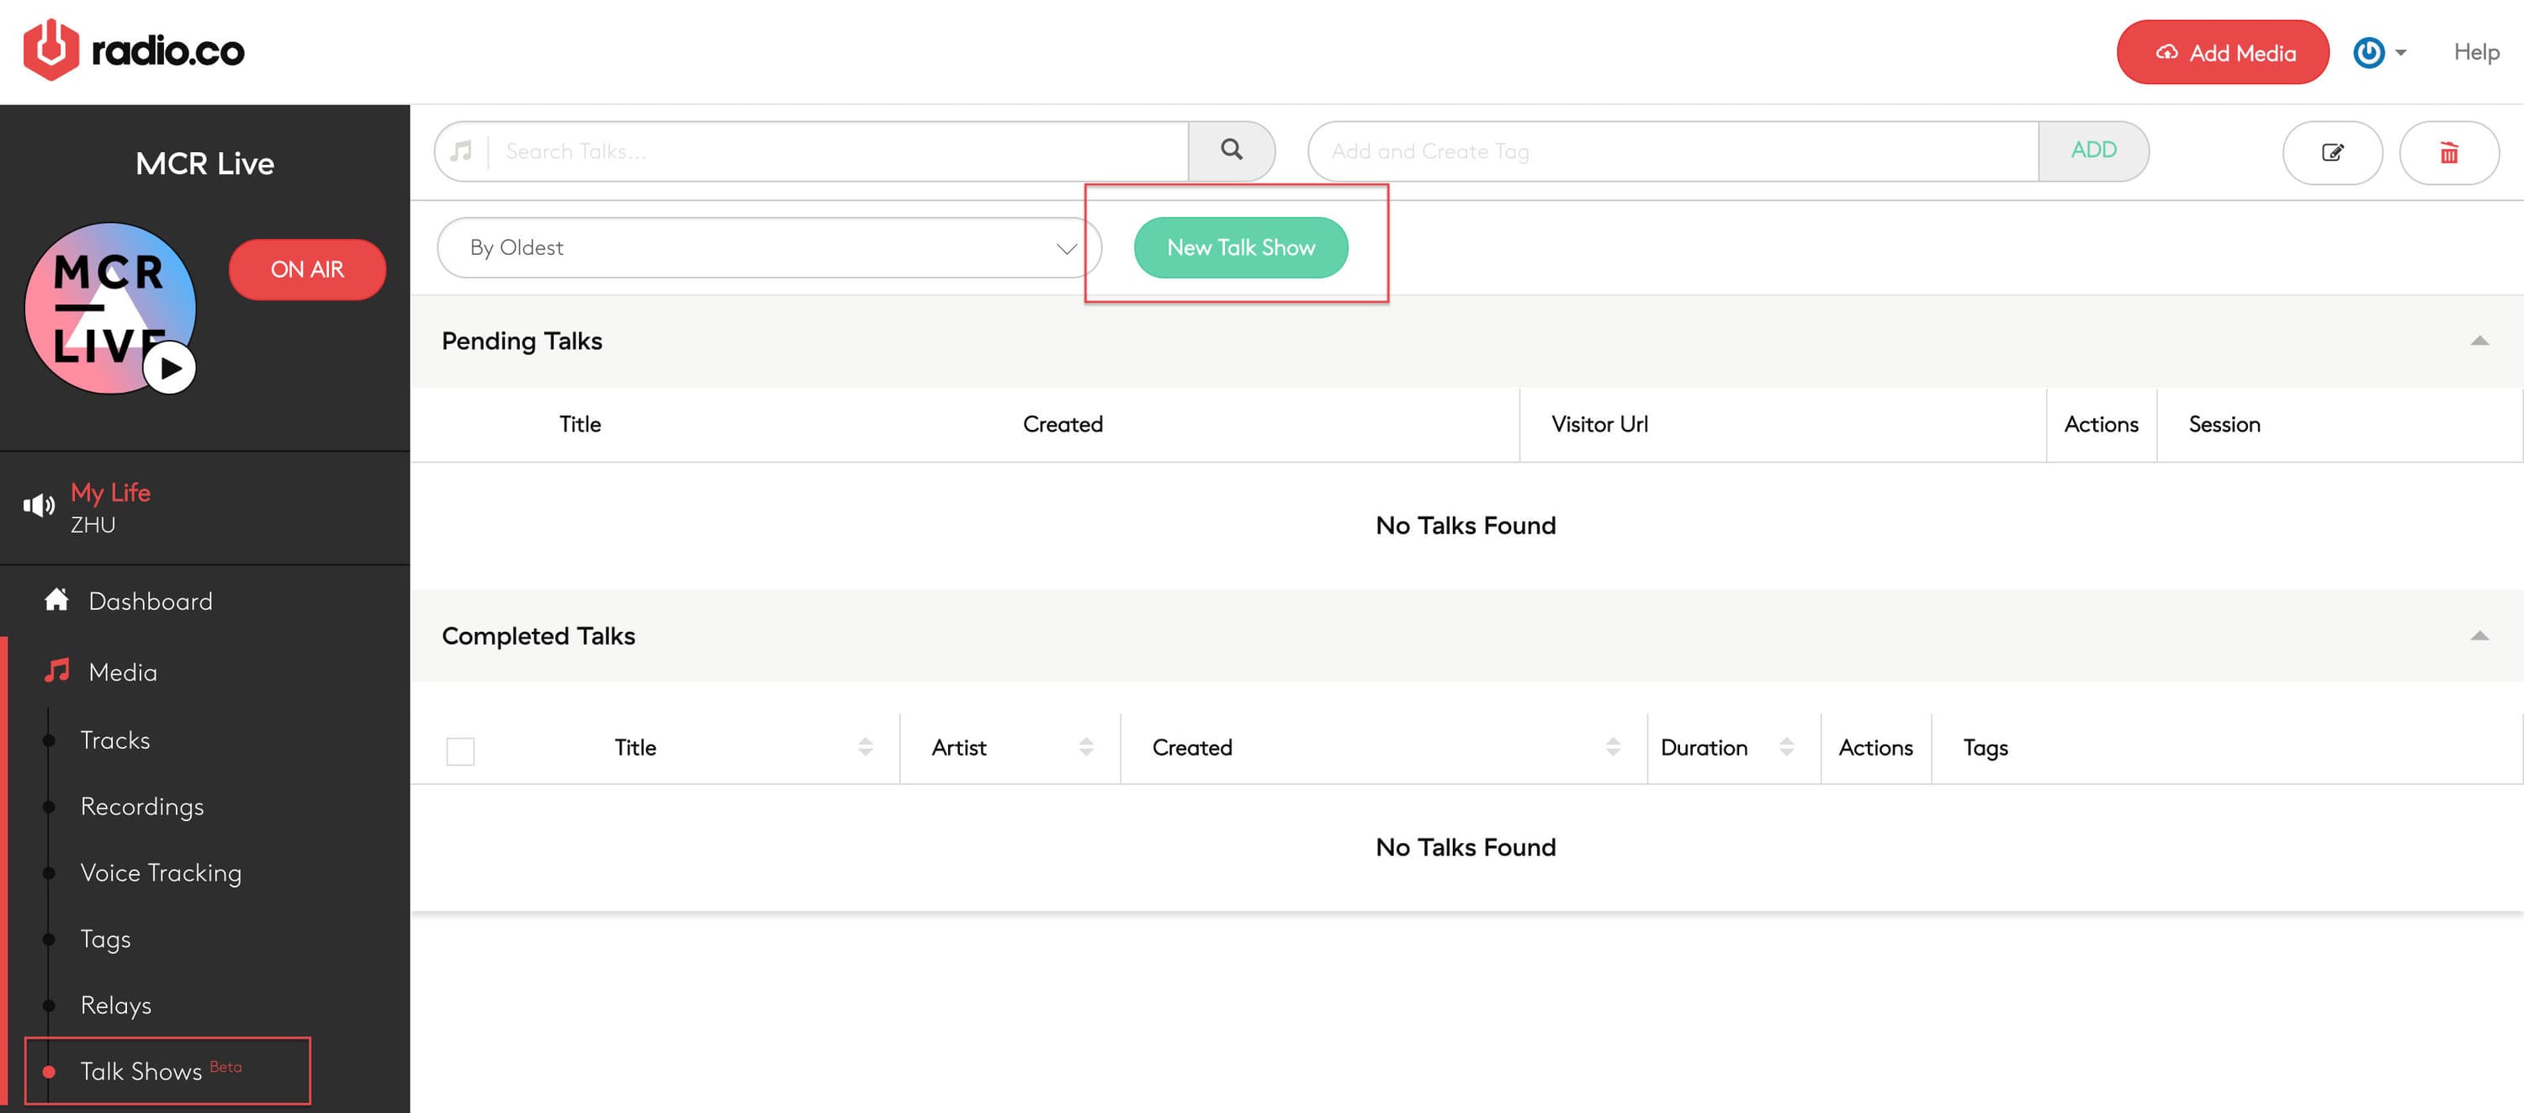Click the red trash delete icon
The height and width of the screenshot is (1113, 2524).
(x=2447, y=152)
